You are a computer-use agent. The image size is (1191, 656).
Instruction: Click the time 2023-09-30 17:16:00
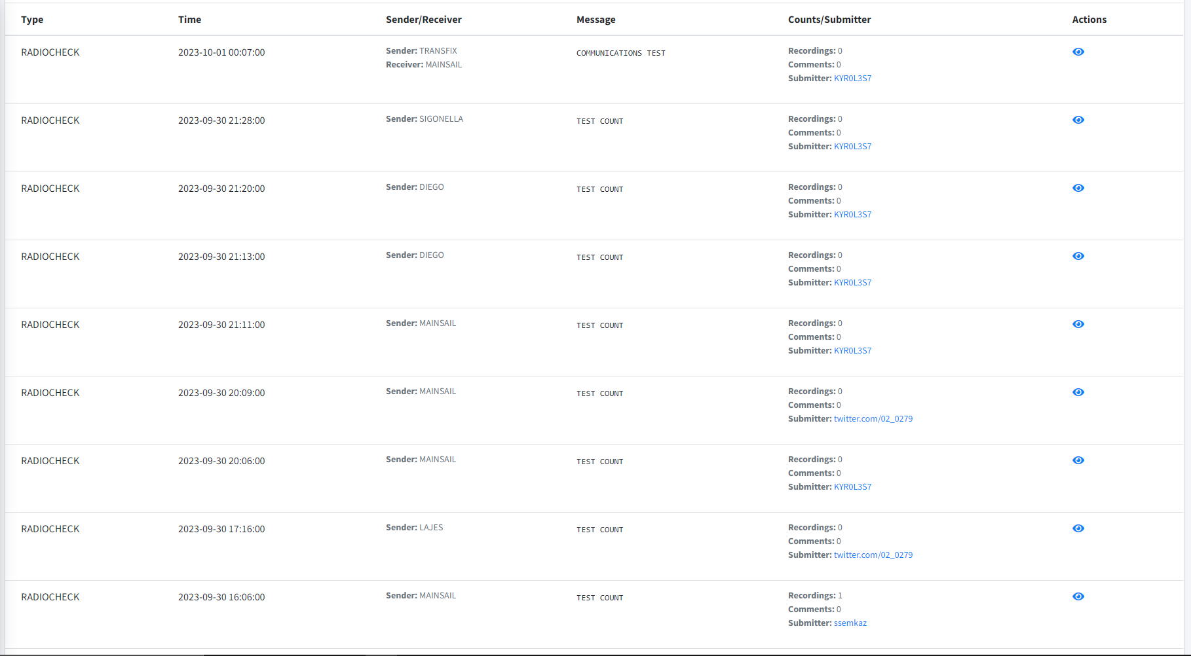(x=221, y=529)
